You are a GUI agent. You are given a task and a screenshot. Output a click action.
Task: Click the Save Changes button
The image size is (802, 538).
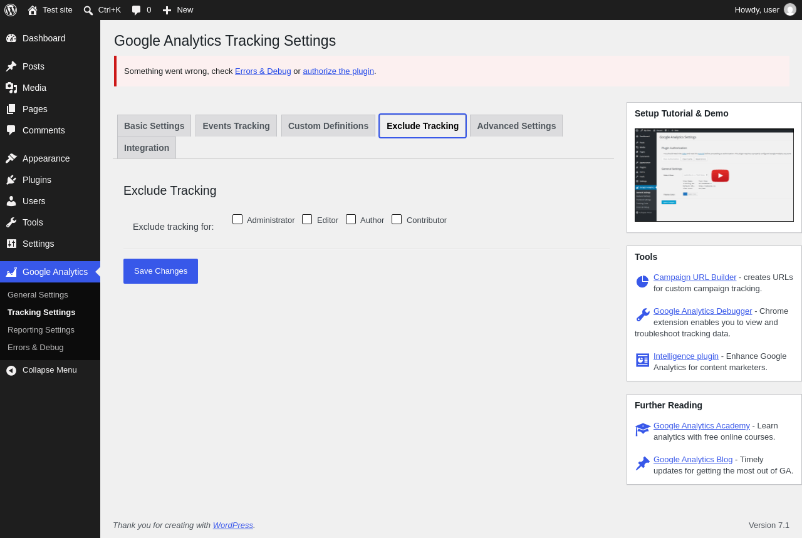point(160,271)
